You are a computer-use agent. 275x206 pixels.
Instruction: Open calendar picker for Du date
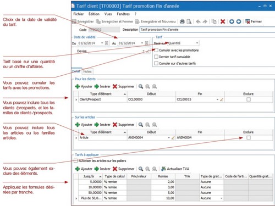(x=107, y=43)
